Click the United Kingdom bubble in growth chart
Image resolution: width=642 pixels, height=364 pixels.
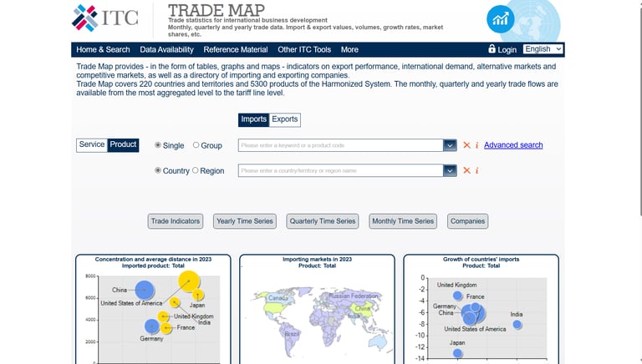point(457,296)
